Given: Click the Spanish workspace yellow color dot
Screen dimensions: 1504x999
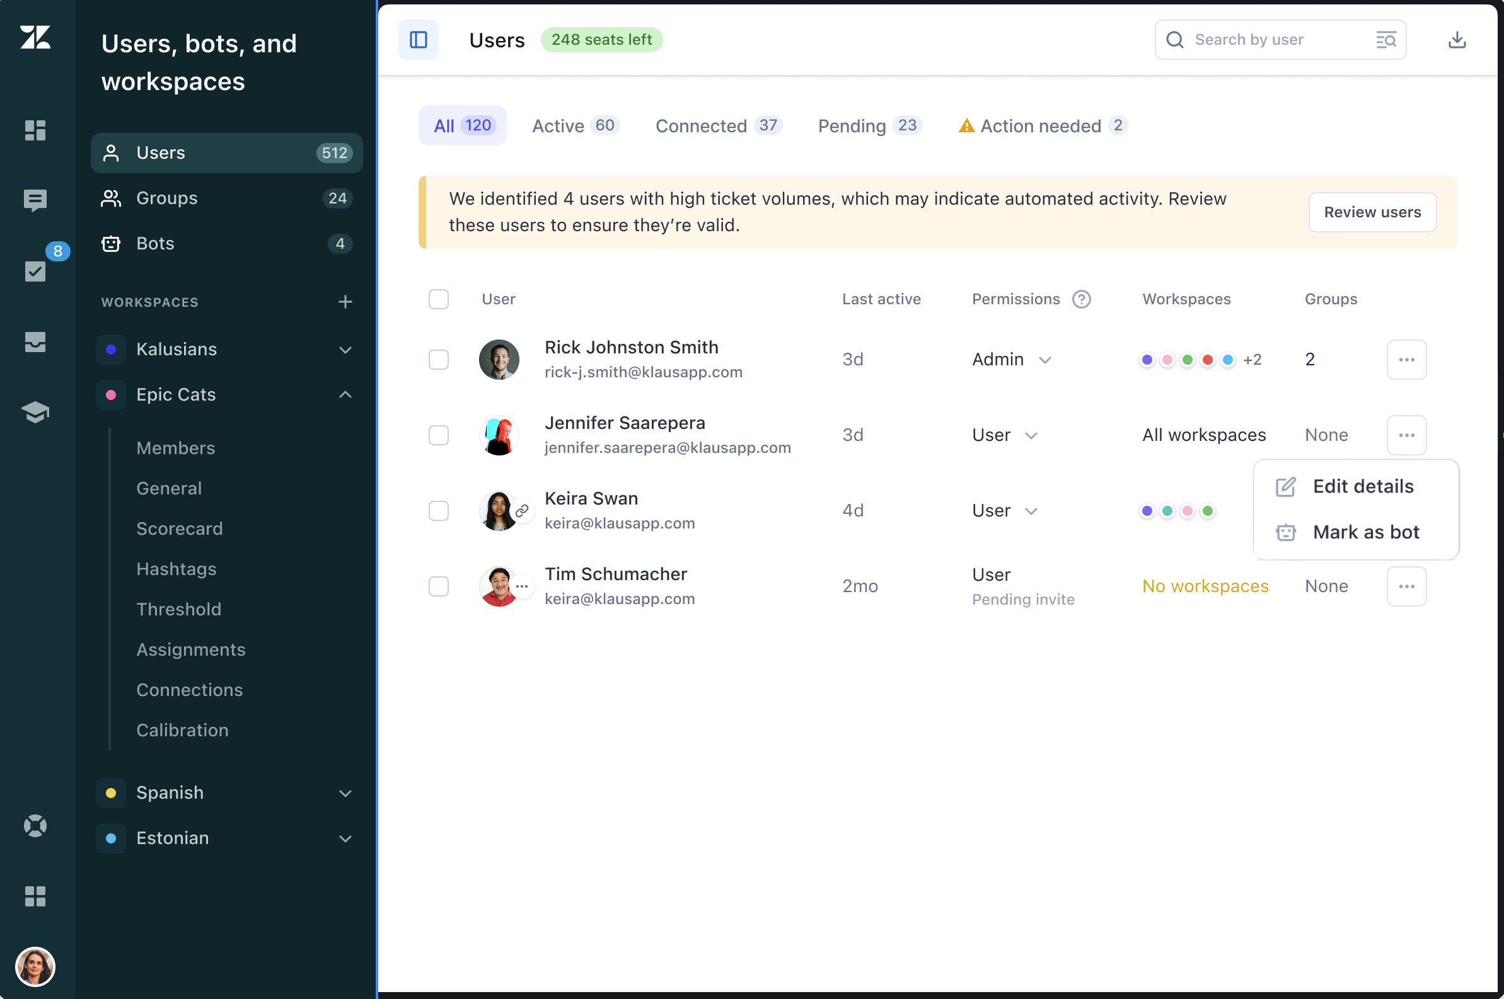Looking at the screenshot, I should 111,792.
